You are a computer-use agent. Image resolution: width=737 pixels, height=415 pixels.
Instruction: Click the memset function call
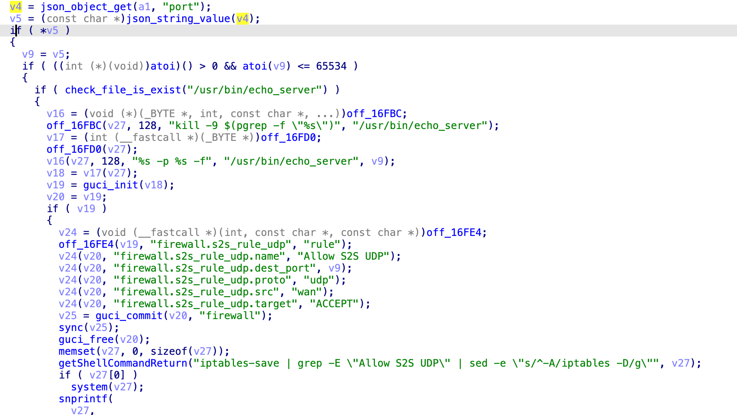click(77, 351)
